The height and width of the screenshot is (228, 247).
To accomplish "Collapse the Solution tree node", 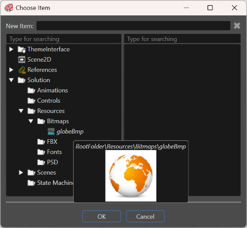I will coord(11,80).
